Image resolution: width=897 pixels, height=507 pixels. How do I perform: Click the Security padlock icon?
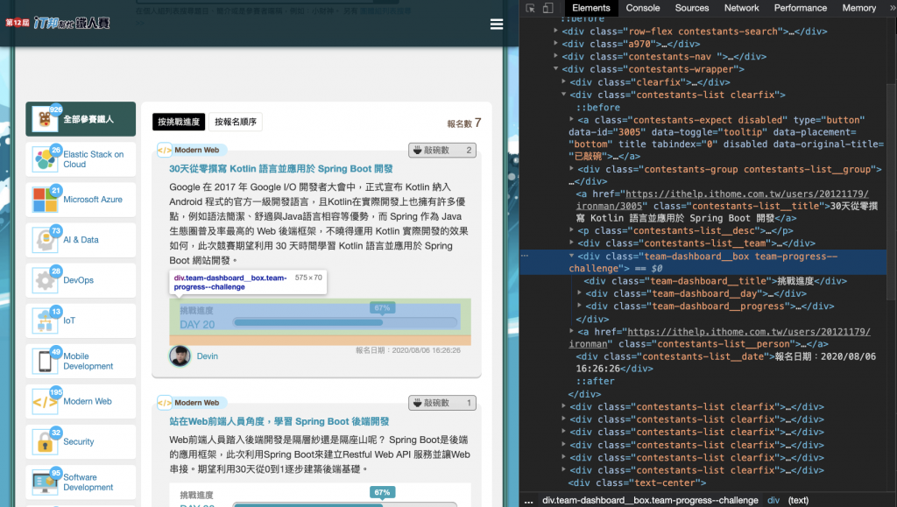click(x=45, y=442)
